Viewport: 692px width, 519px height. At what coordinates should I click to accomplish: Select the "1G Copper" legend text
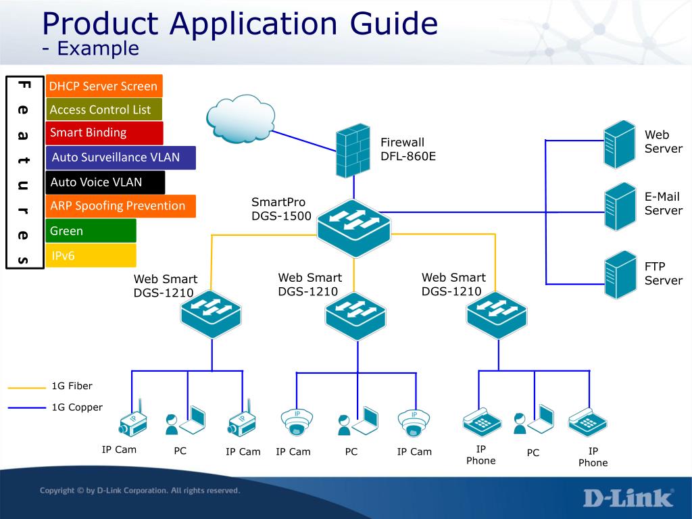(x=77, y=407)
